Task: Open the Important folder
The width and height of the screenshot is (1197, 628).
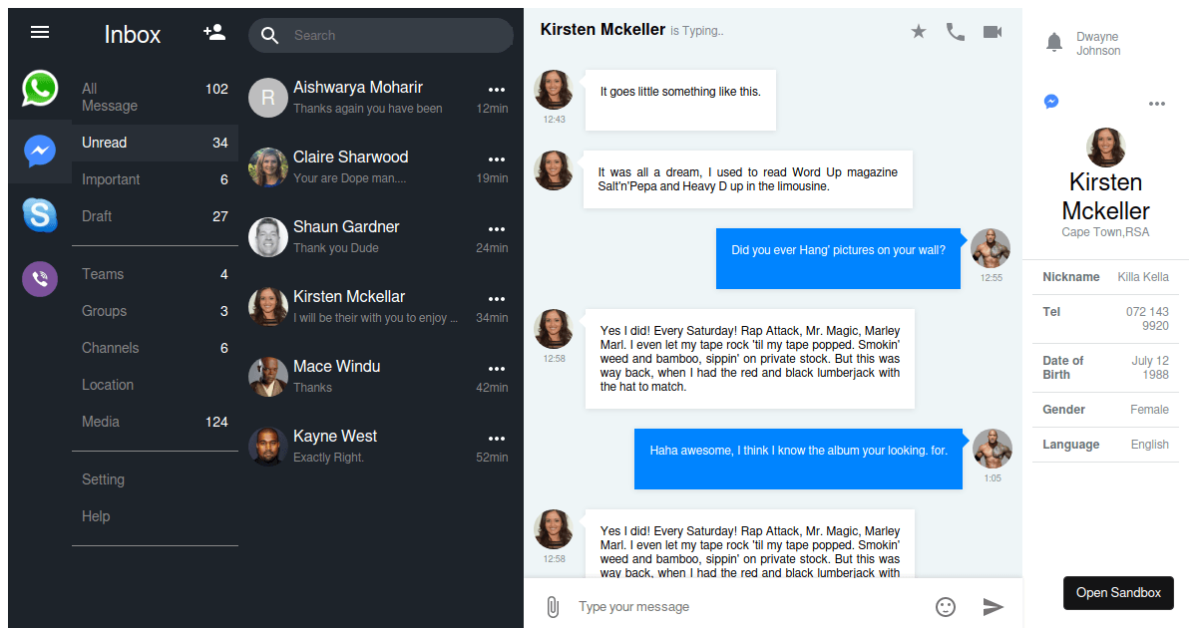Action: 155,179
